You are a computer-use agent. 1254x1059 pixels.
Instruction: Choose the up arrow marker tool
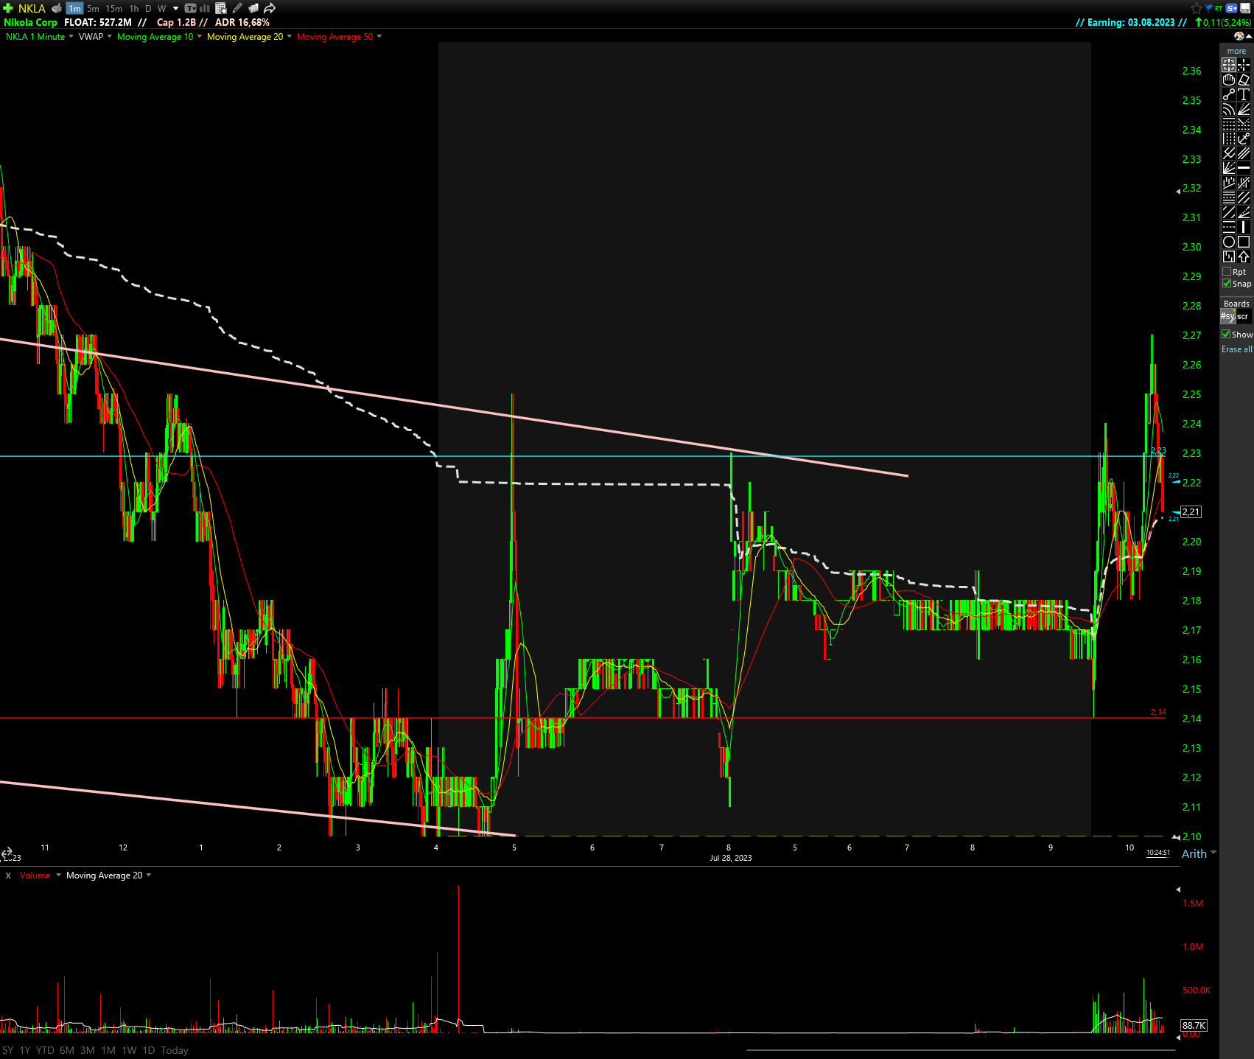1244,256
